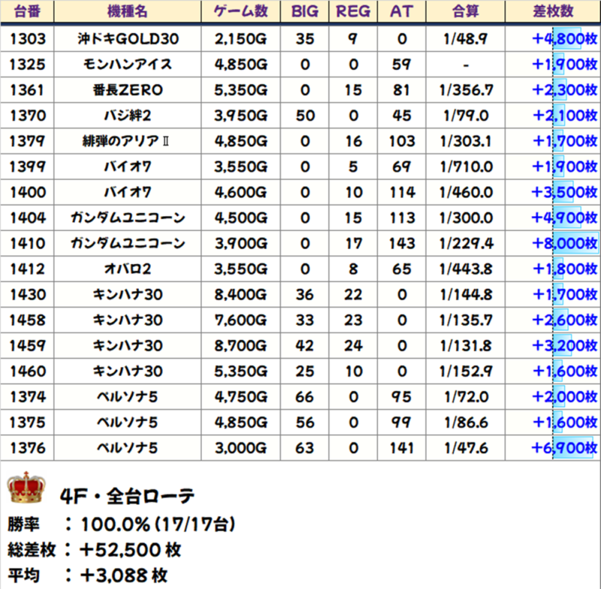Click the win rate 100.0% (17/17台)
This screenshot has width=601, height=589.
pyautogui.click(x=158, y=524)
